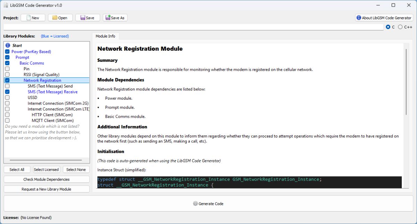Viewport: 417px width, 224px height.
Task: Select the Prompt module label
Action: [22, 57]
